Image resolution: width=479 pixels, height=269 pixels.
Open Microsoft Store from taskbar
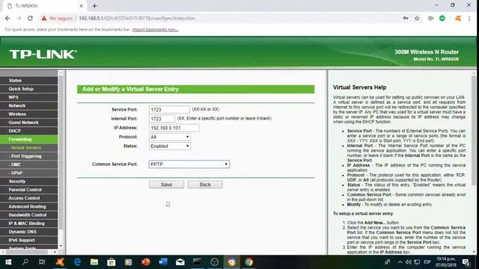click(112, 262)
